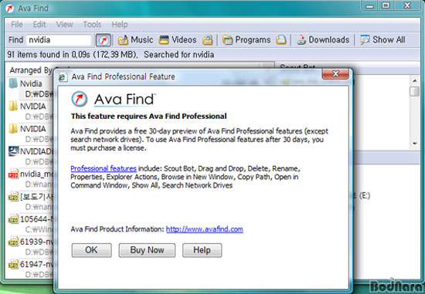Select the 105644- archive result
Viewport: 425px width, 294px height.
pos(30,224)
